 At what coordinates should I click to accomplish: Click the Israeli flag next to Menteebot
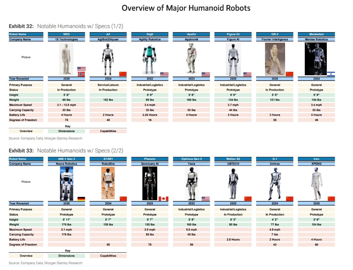coord(331,74)
